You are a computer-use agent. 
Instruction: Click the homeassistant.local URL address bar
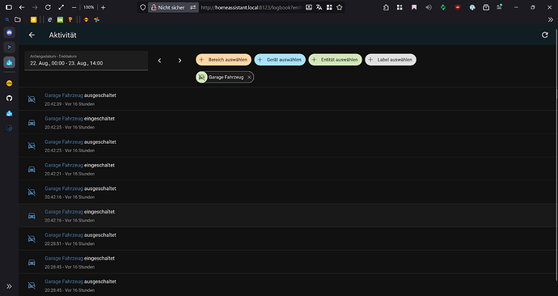(252, 7)
